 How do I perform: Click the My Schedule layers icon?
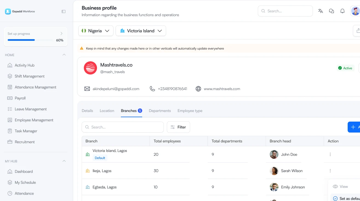click(10, 182)
